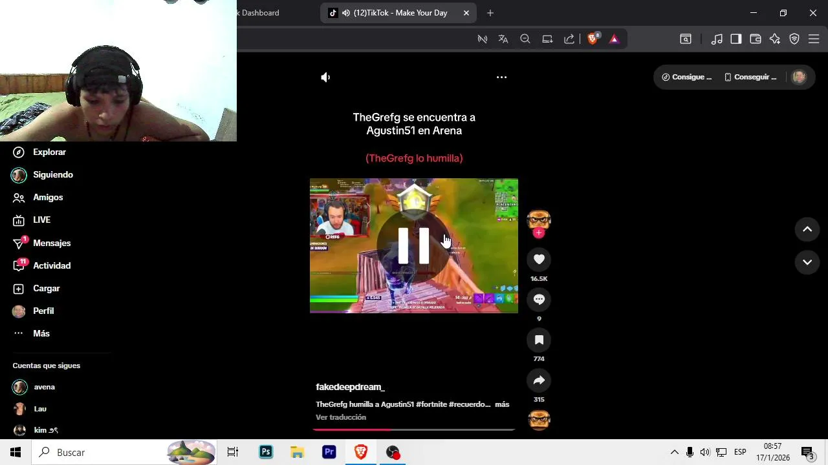Open Brave Rewards triangle icon
Image resolution: width=828 pixels, height=465 pixels.
(x=614, y=39)
